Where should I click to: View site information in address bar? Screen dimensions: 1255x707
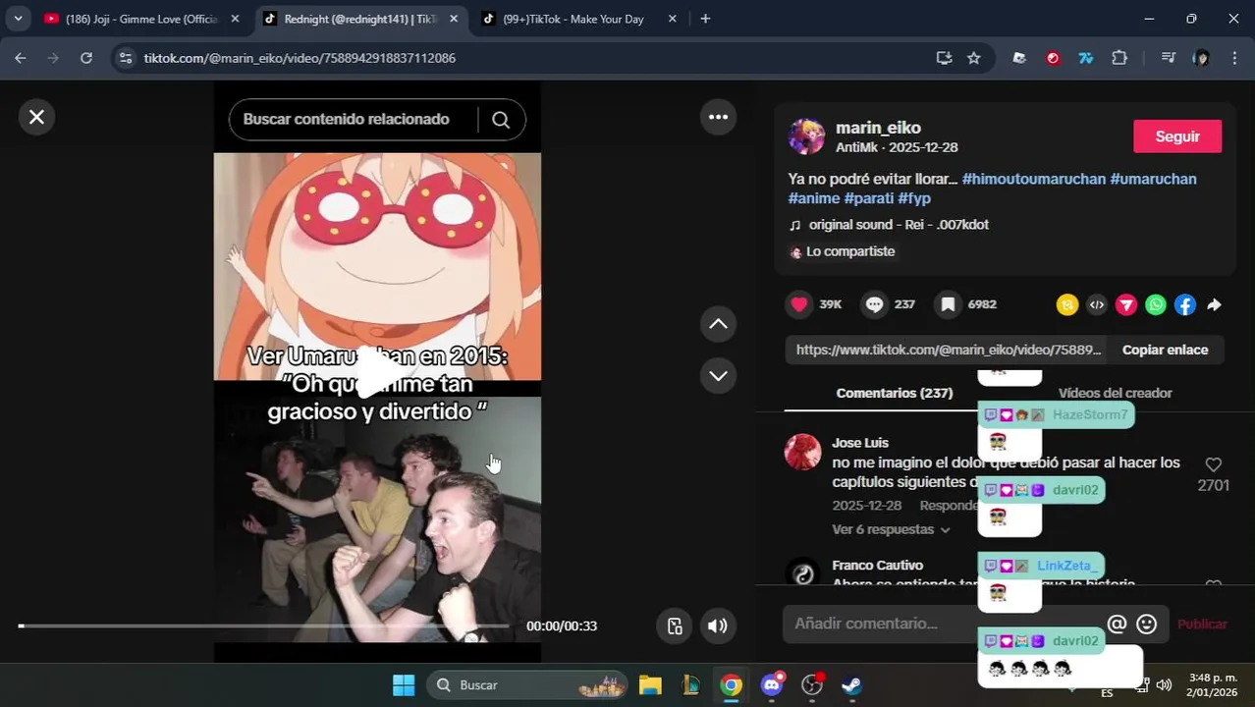coord(125,58)
